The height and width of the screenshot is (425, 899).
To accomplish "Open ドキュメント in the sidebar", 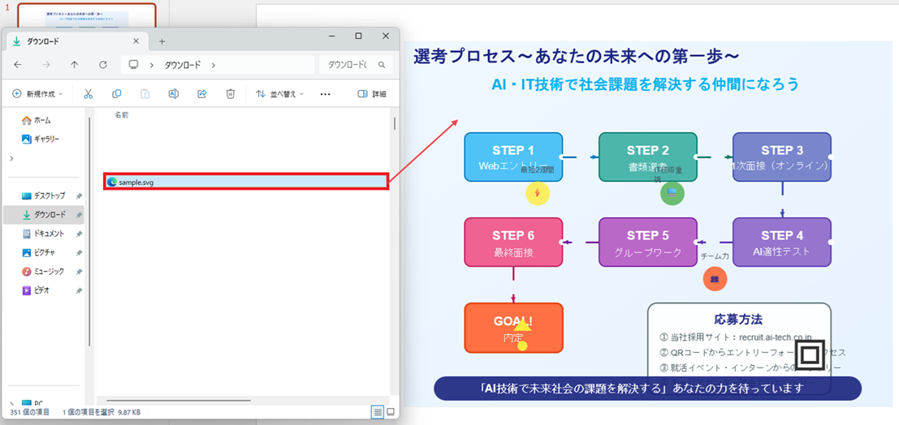I will point(44,234).
